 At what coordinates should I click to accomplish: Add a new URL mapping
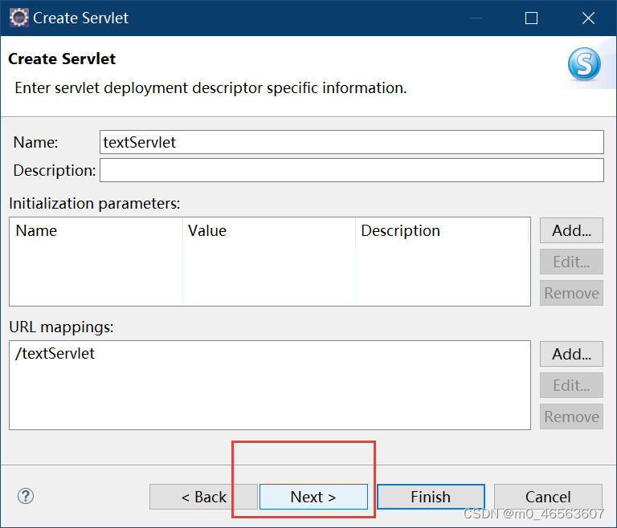(571, 353)
